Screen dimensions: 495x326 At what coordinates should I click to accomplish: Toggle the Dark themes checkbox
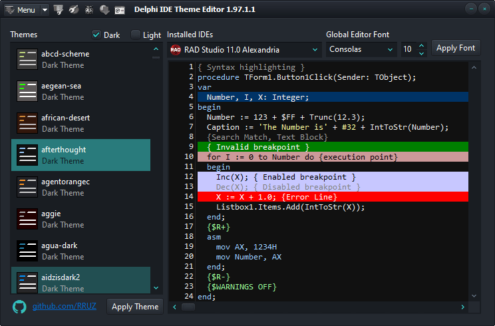(96, 35)
